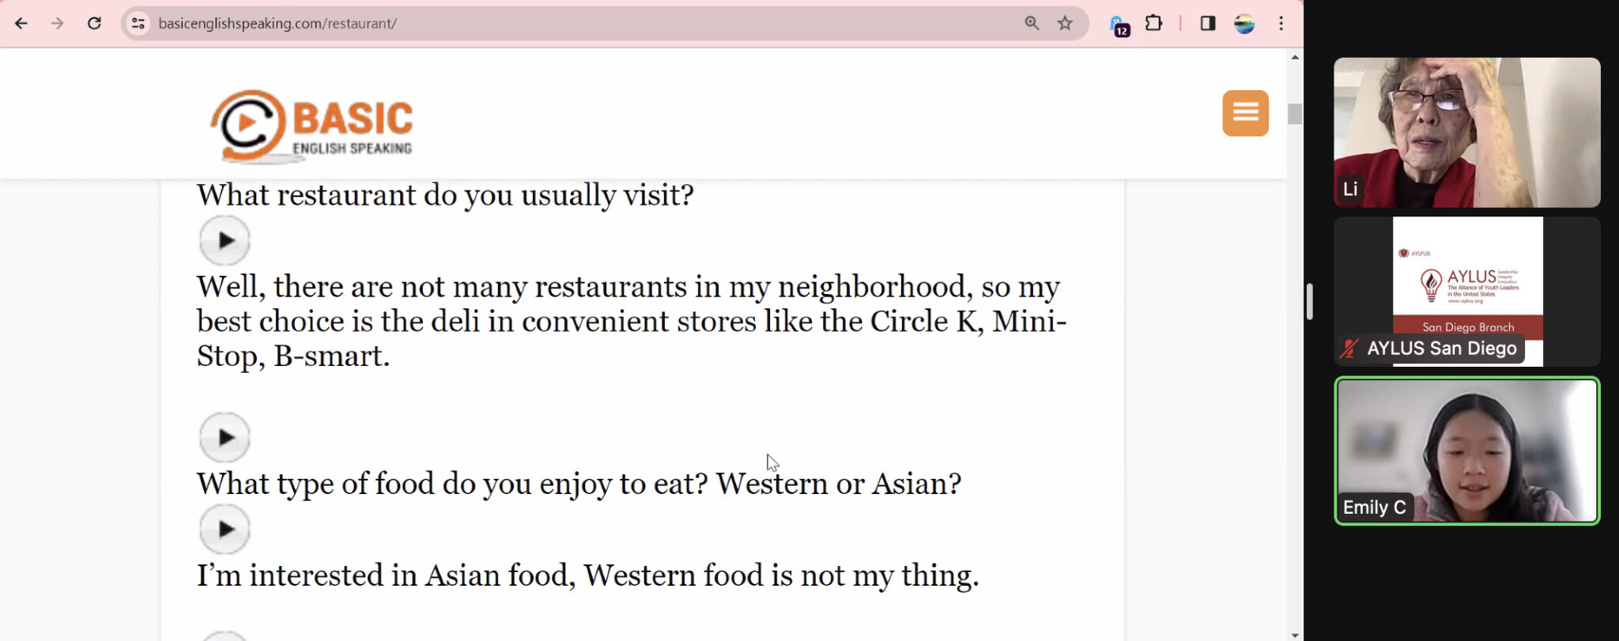Open the Chrome three-dot menu
The image size is (1619, 641).
pos(1281,24)
